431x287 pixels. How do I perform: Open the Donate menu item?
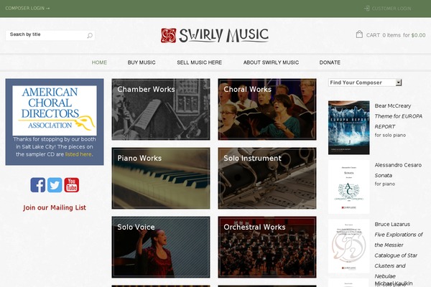pos(330,62)
